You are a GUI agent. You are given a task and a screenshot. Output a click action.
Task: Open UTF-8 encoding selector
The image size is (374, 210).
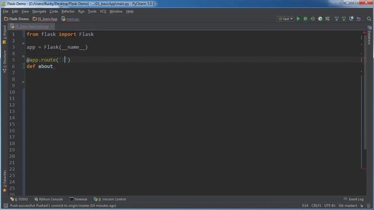coord(330,205)
